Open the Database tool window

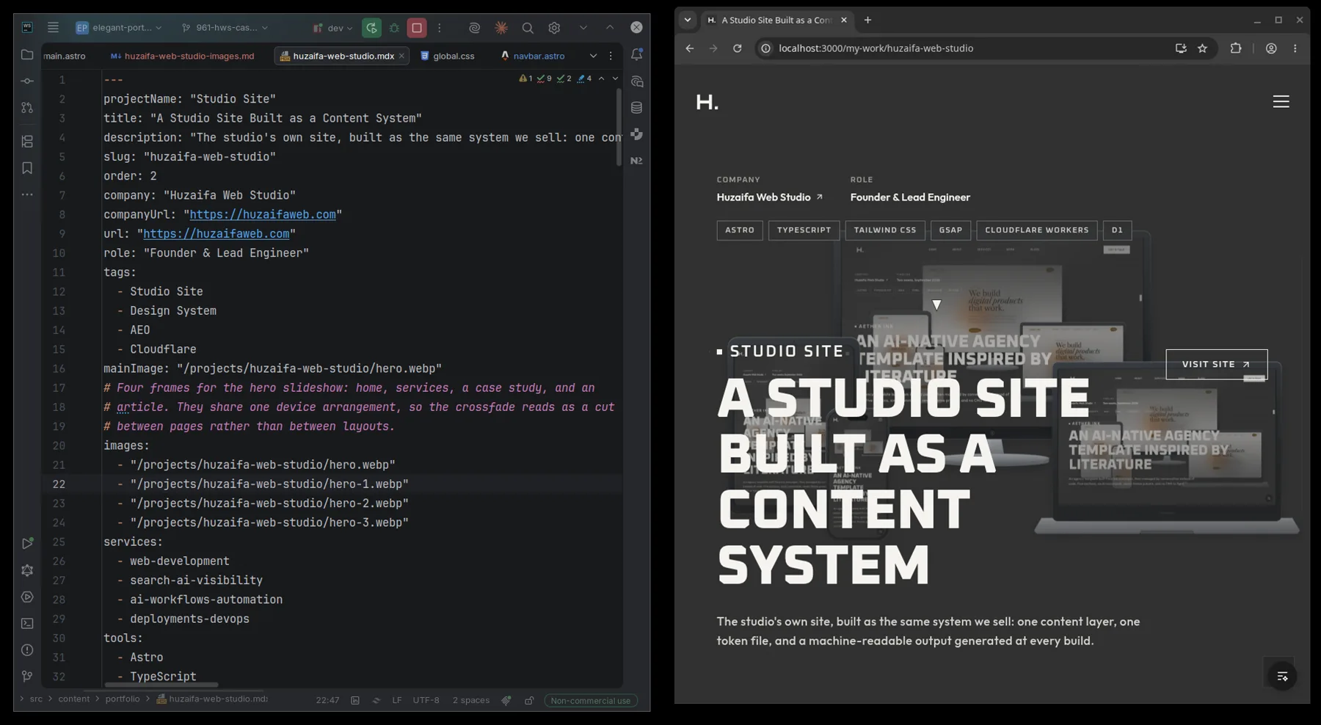click(x=636, y=108)
